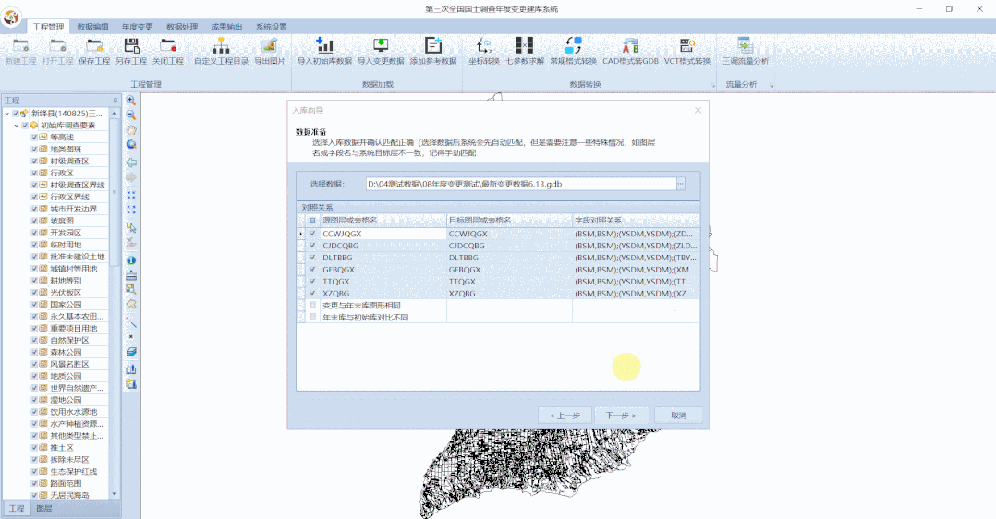This screenshot has width=996, height=519.
Task: Open the 数据编辑 ribbon tab
Action: (x=92, y=27)
